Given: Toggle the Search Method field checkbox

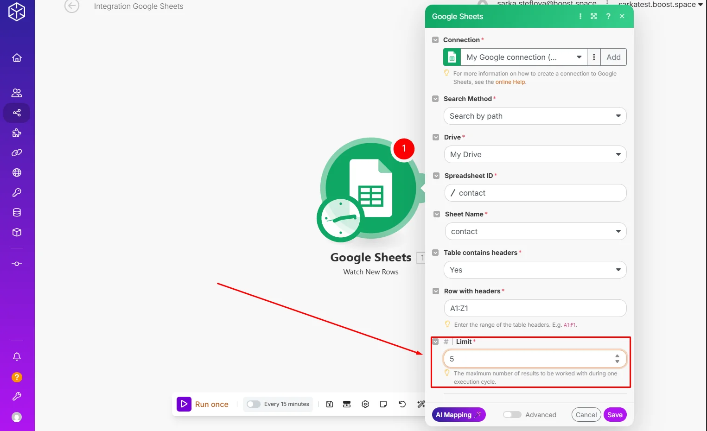Looking at the screenshot, I should point(435,99).
